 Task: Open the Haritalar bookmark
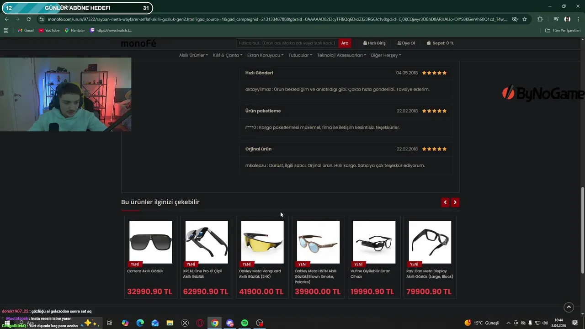[74, 30]
